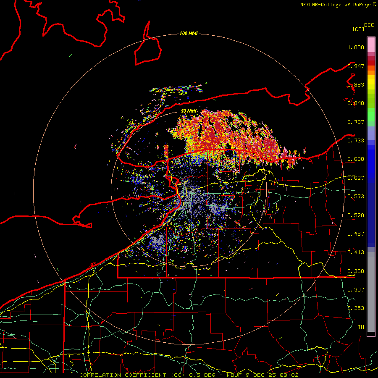Click the 0.573 scale value
This screenshot has height=378, width=378.
[x=356, y=197]
